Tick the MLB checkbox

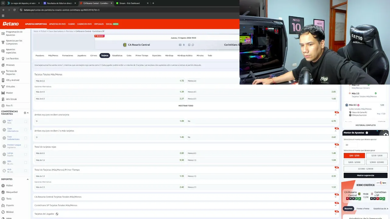pyautogui.click(x=26, y=171)
